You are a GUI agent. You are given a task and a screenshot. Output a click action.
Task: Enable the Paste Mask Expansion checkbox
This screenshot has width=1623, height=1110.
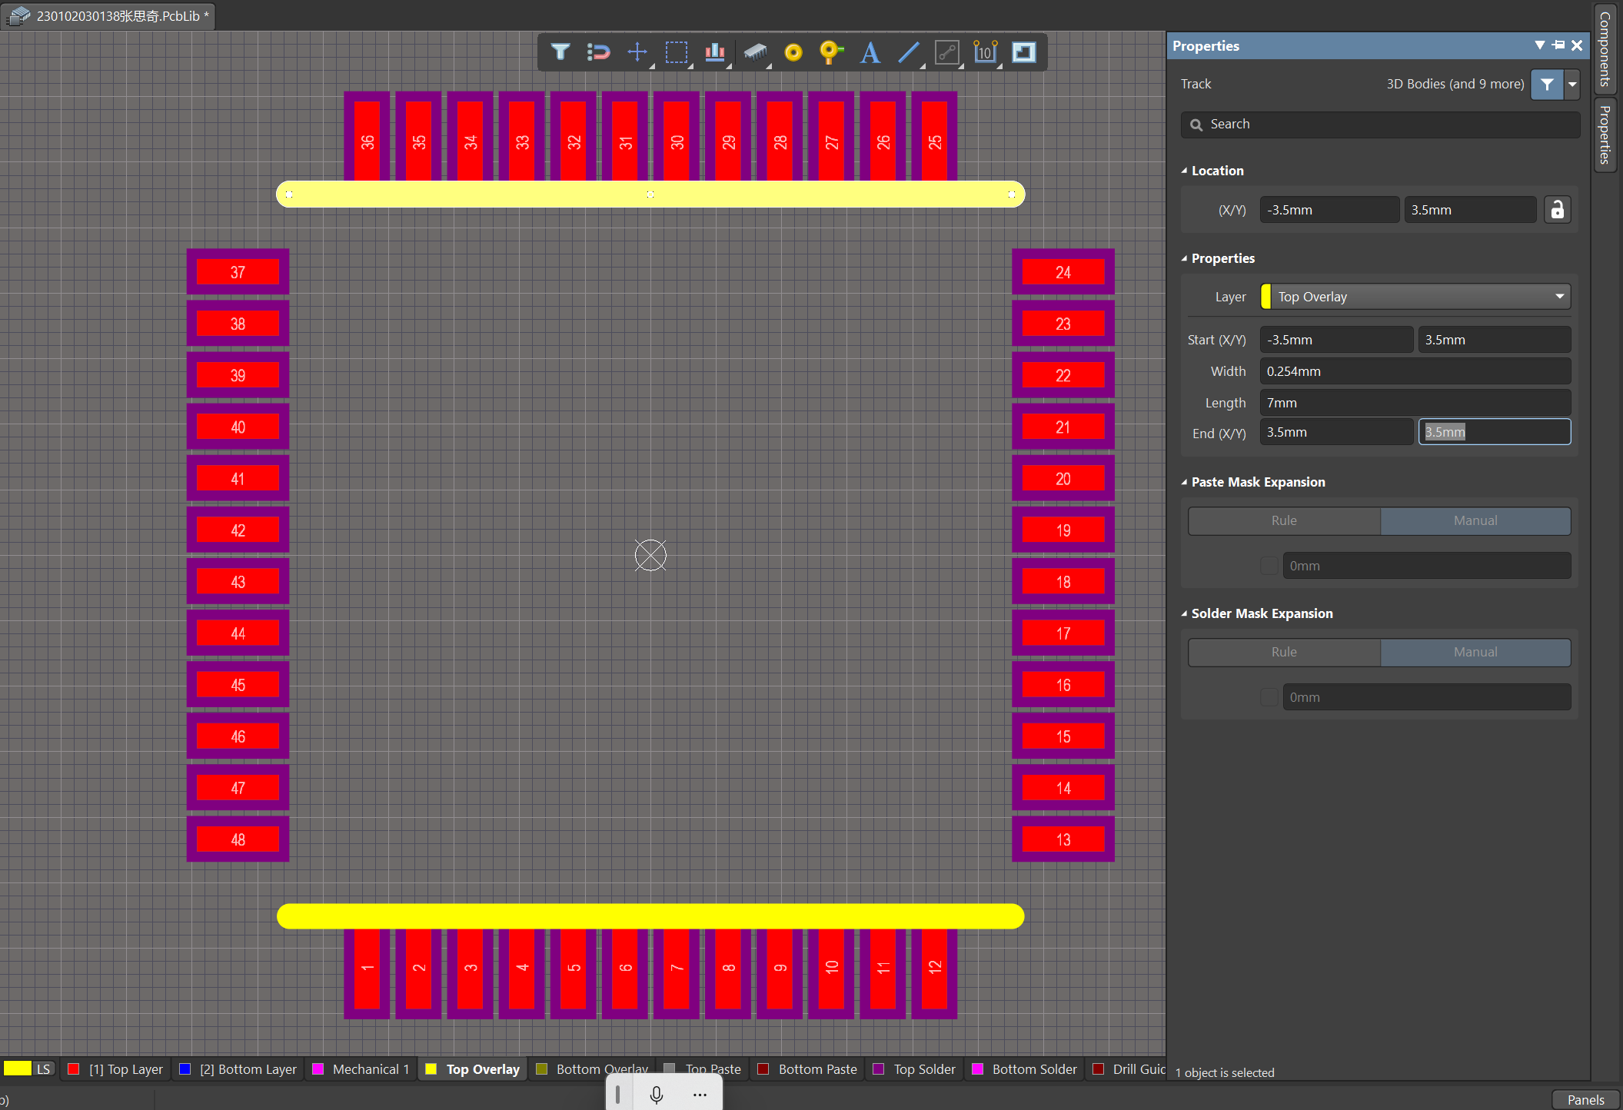1269,566
